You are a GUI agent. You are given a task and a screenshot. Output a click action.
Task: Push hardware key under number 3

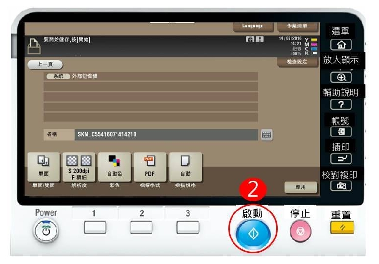[x=188, y=227]
